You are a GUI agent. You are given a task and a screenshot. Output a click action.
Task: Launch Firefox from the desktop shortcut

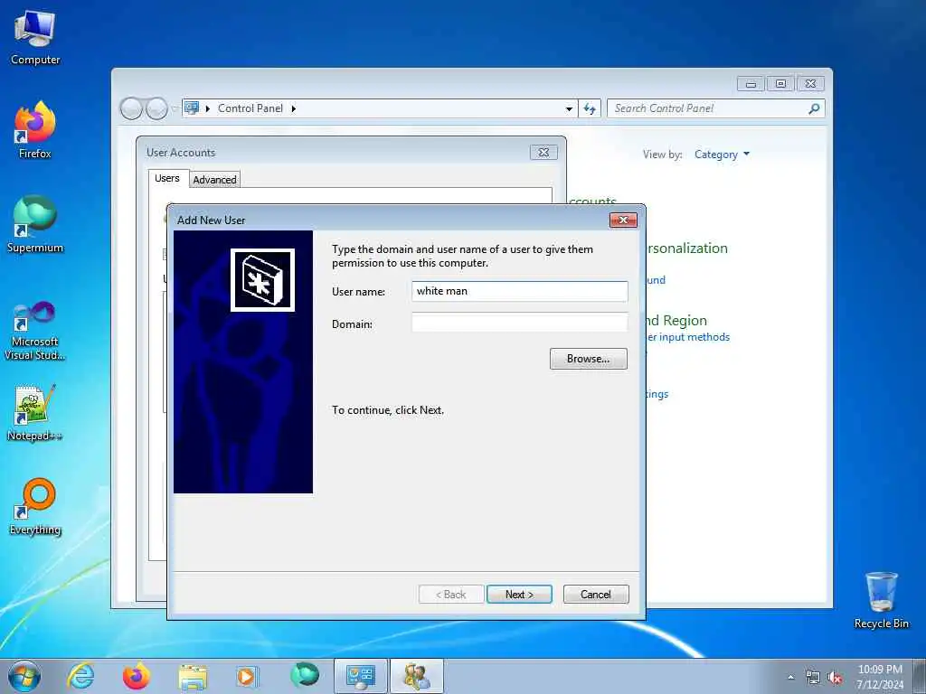coord(35,130)
